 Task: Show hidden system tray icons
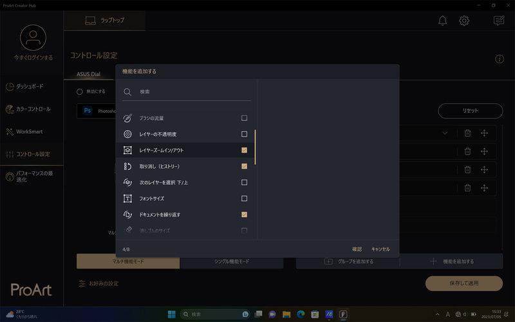coord(437,314)
